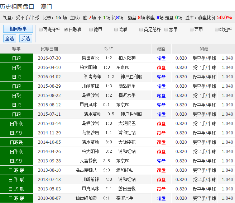Click the 相同赛事 button
The height and width of the screenshot is (203, 235).
18,29
